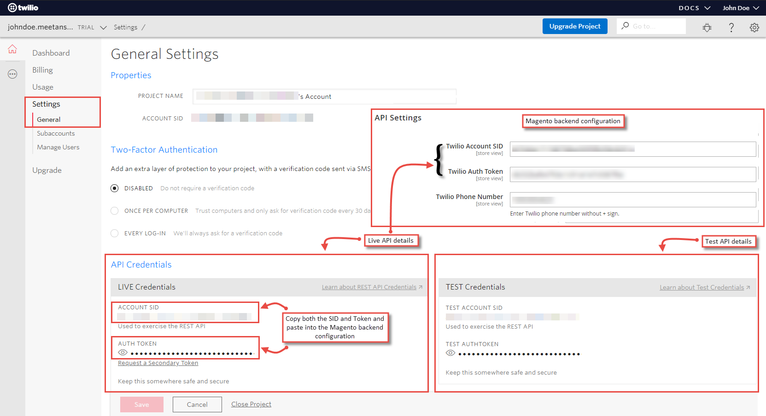
Task: Select the Disabled two-factor option
Action: click(x=115, y=188)
